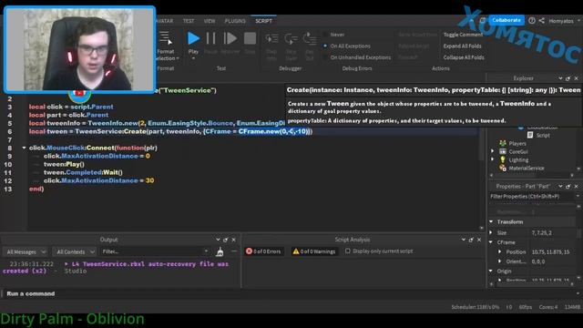Click the Step Into debugger icon
This screenshot has height=328, width=583.
271,38
